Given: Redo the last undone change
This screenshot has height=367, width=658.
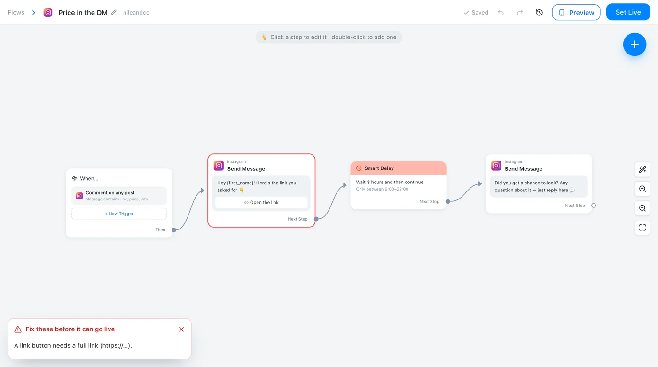Looking at the screenshot, I should [520, 13].
